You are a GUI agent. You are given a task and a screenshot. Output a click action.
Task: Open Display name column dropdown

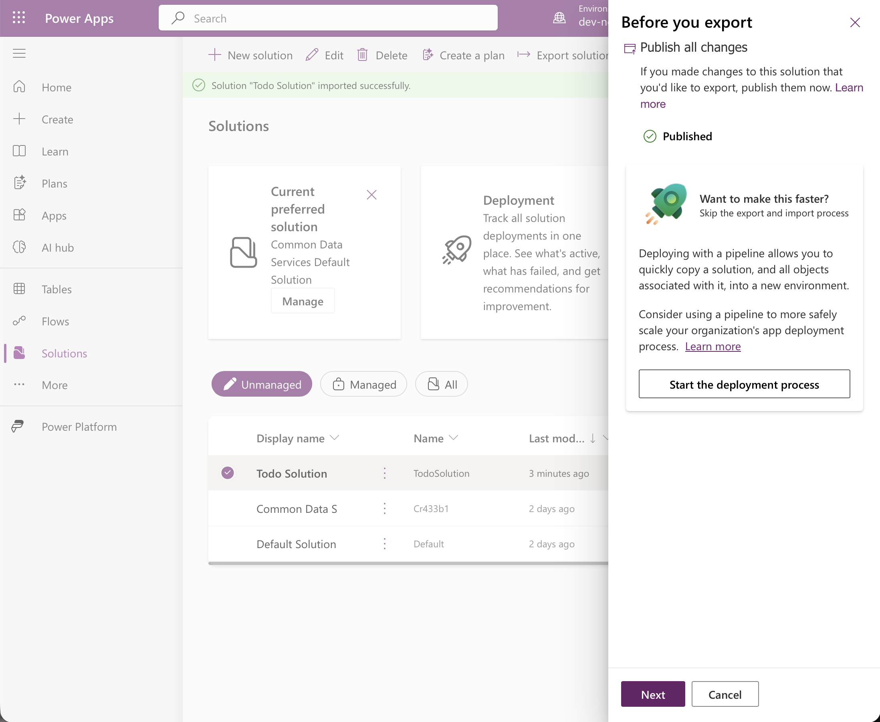pyautogui.click(x=334, y=438)
